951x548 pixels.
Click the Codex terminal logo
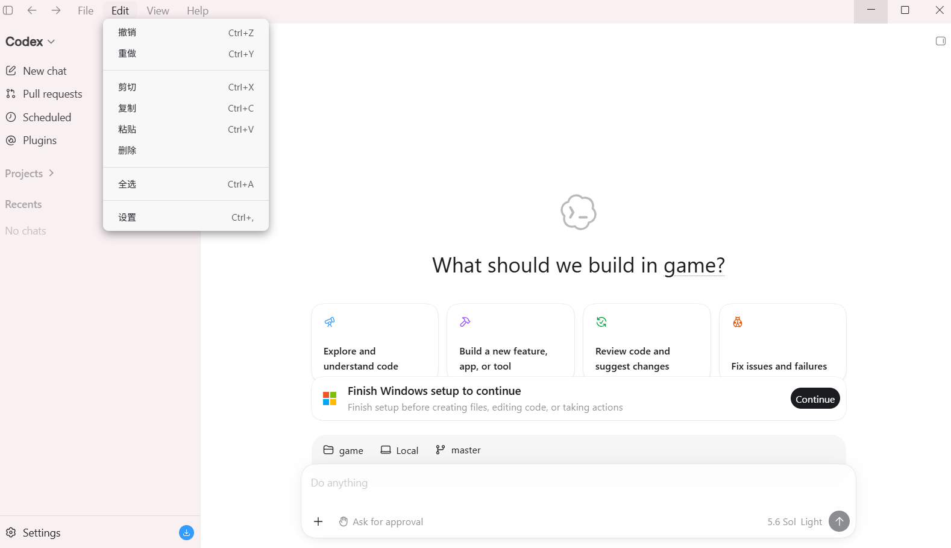(x=579, y=212)
